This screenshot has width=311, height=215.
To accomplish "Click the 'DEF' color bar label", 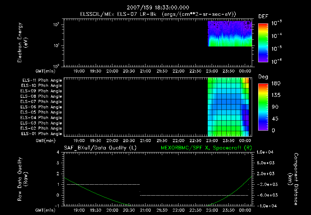I will [263, 17].
